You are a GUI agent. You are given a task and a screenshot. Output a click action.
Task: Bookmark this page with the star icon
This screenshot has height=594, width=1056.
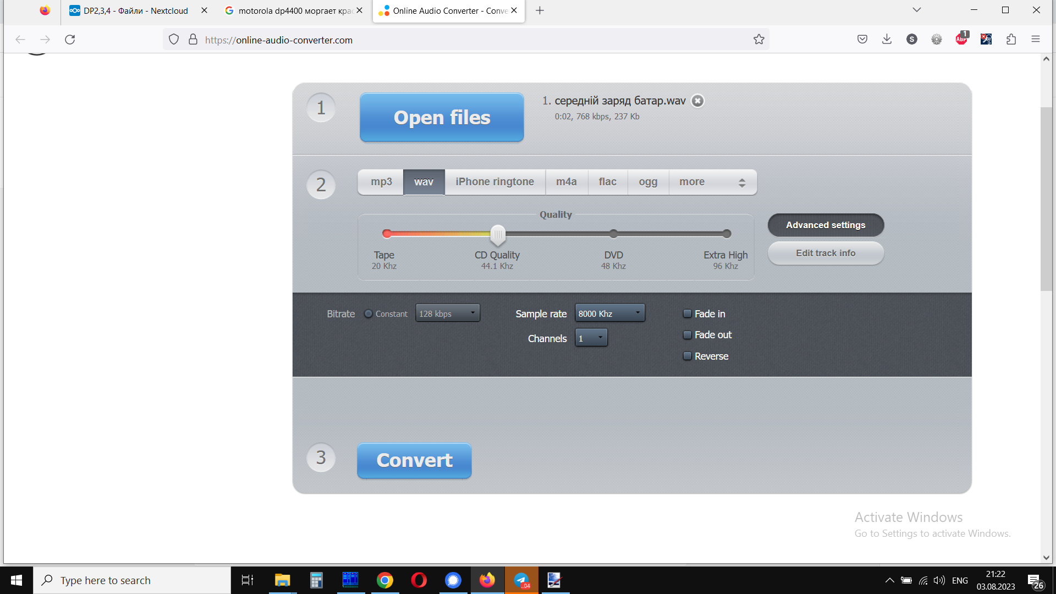click(759, 39)
